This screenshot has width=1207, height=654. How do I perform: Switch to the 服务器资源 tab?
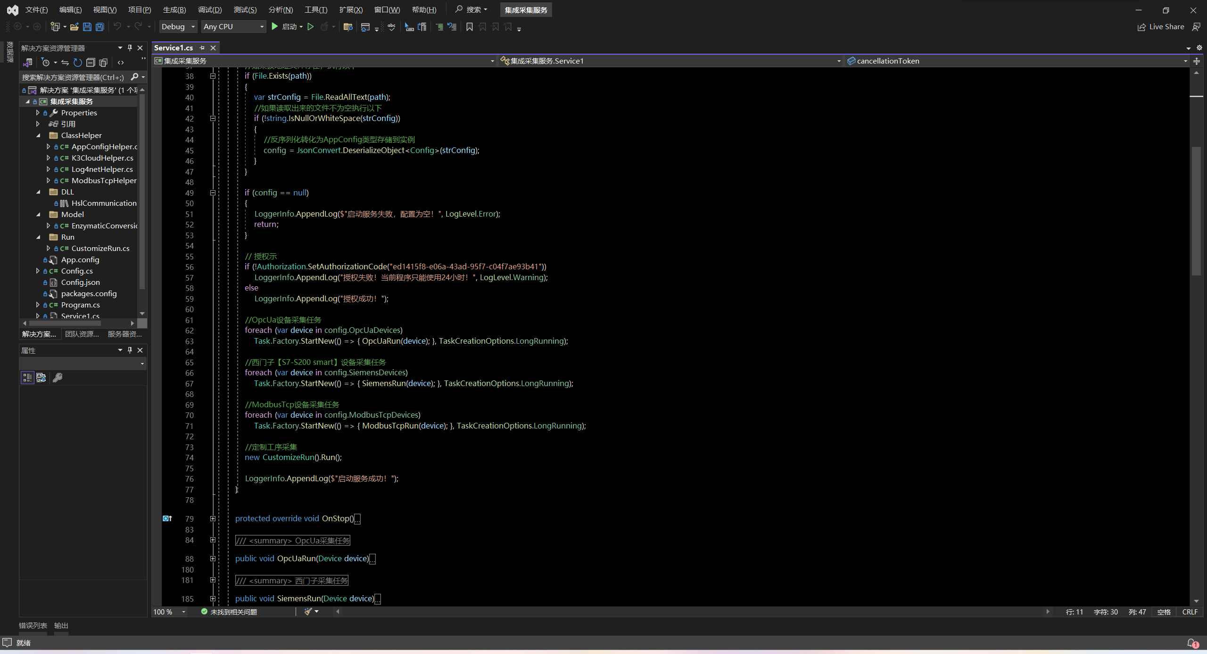pyautogui.click(x=125, y=334)
